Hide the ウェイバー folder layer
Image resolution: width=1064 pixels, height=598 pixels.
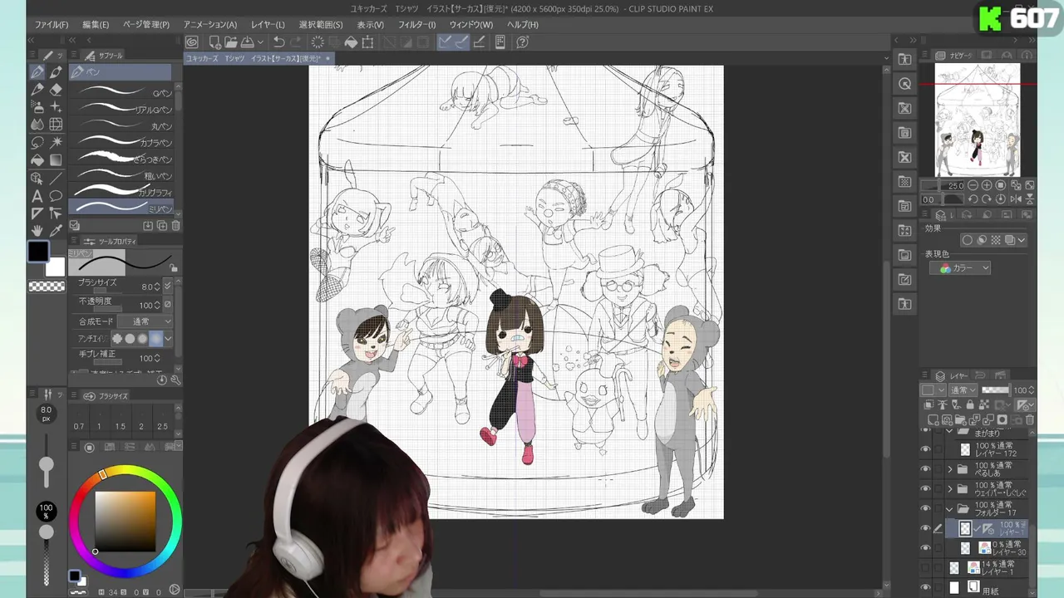click(x=925, y=489)
